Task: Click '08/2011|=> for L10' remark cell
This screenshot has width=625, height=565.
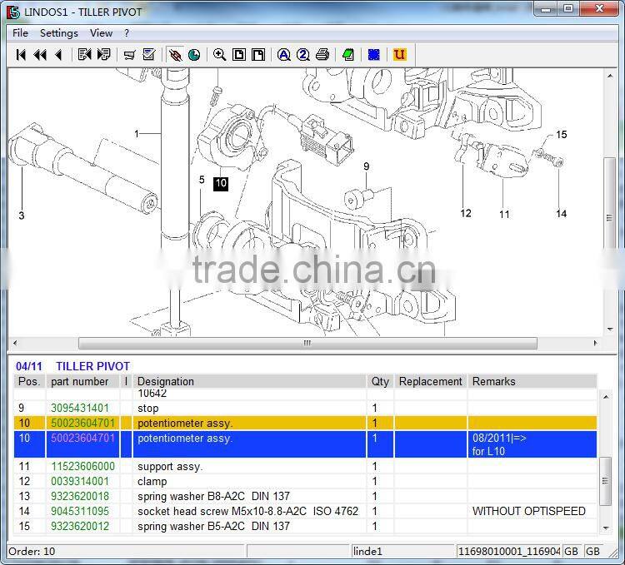Action: coord(532,444)
